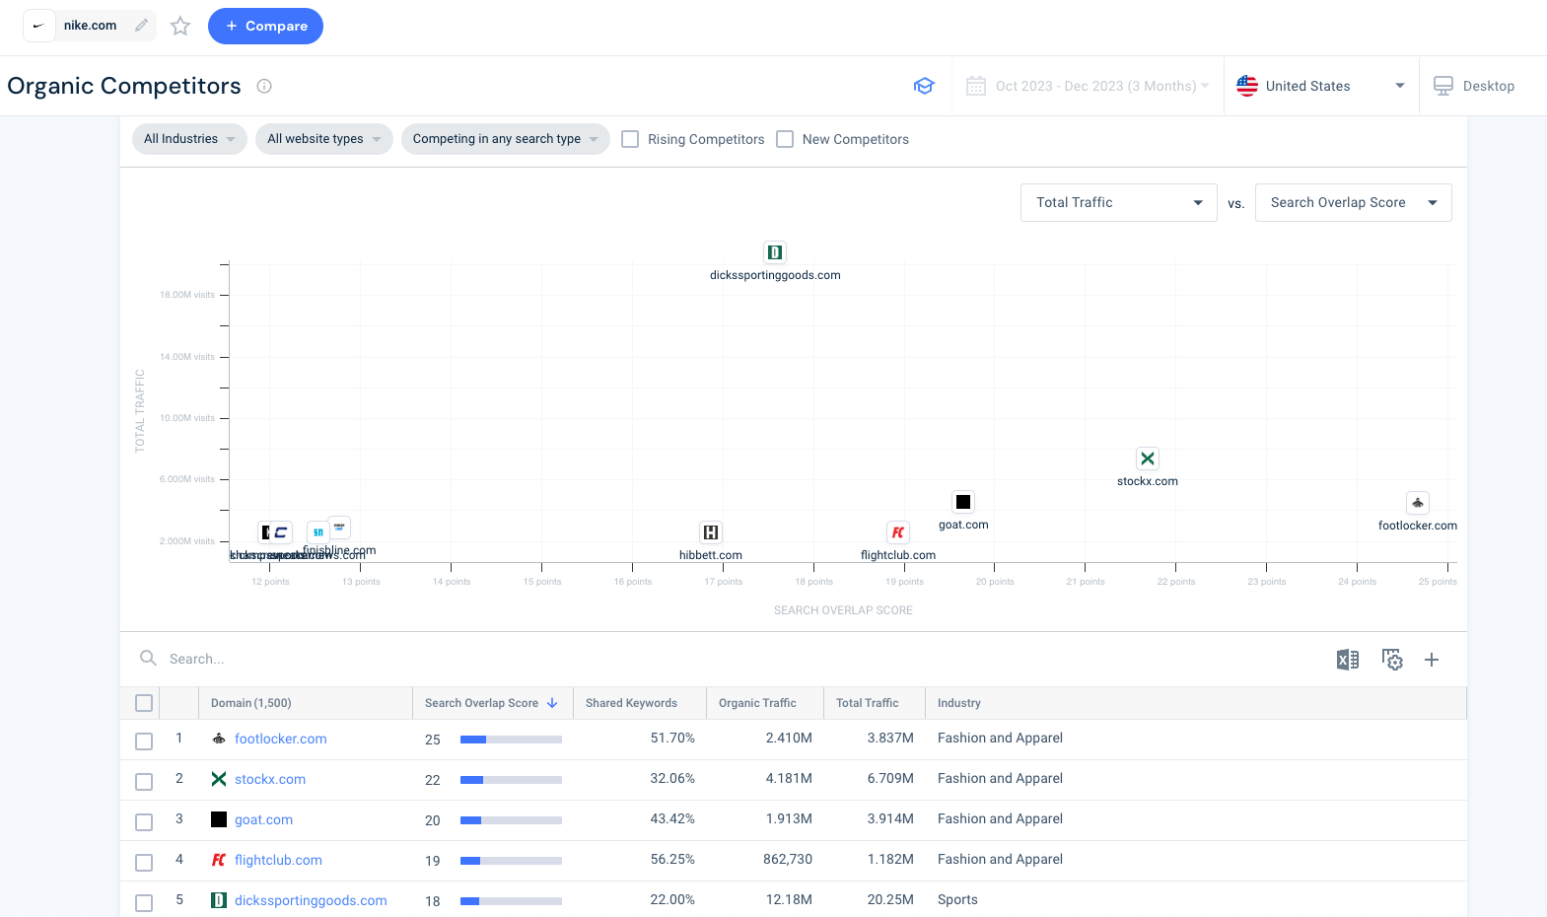Open the Oct 2023 - Dec 2023 date dropdown
The width and height of the screenshot is (1547, 917).
pos(1088,86)
